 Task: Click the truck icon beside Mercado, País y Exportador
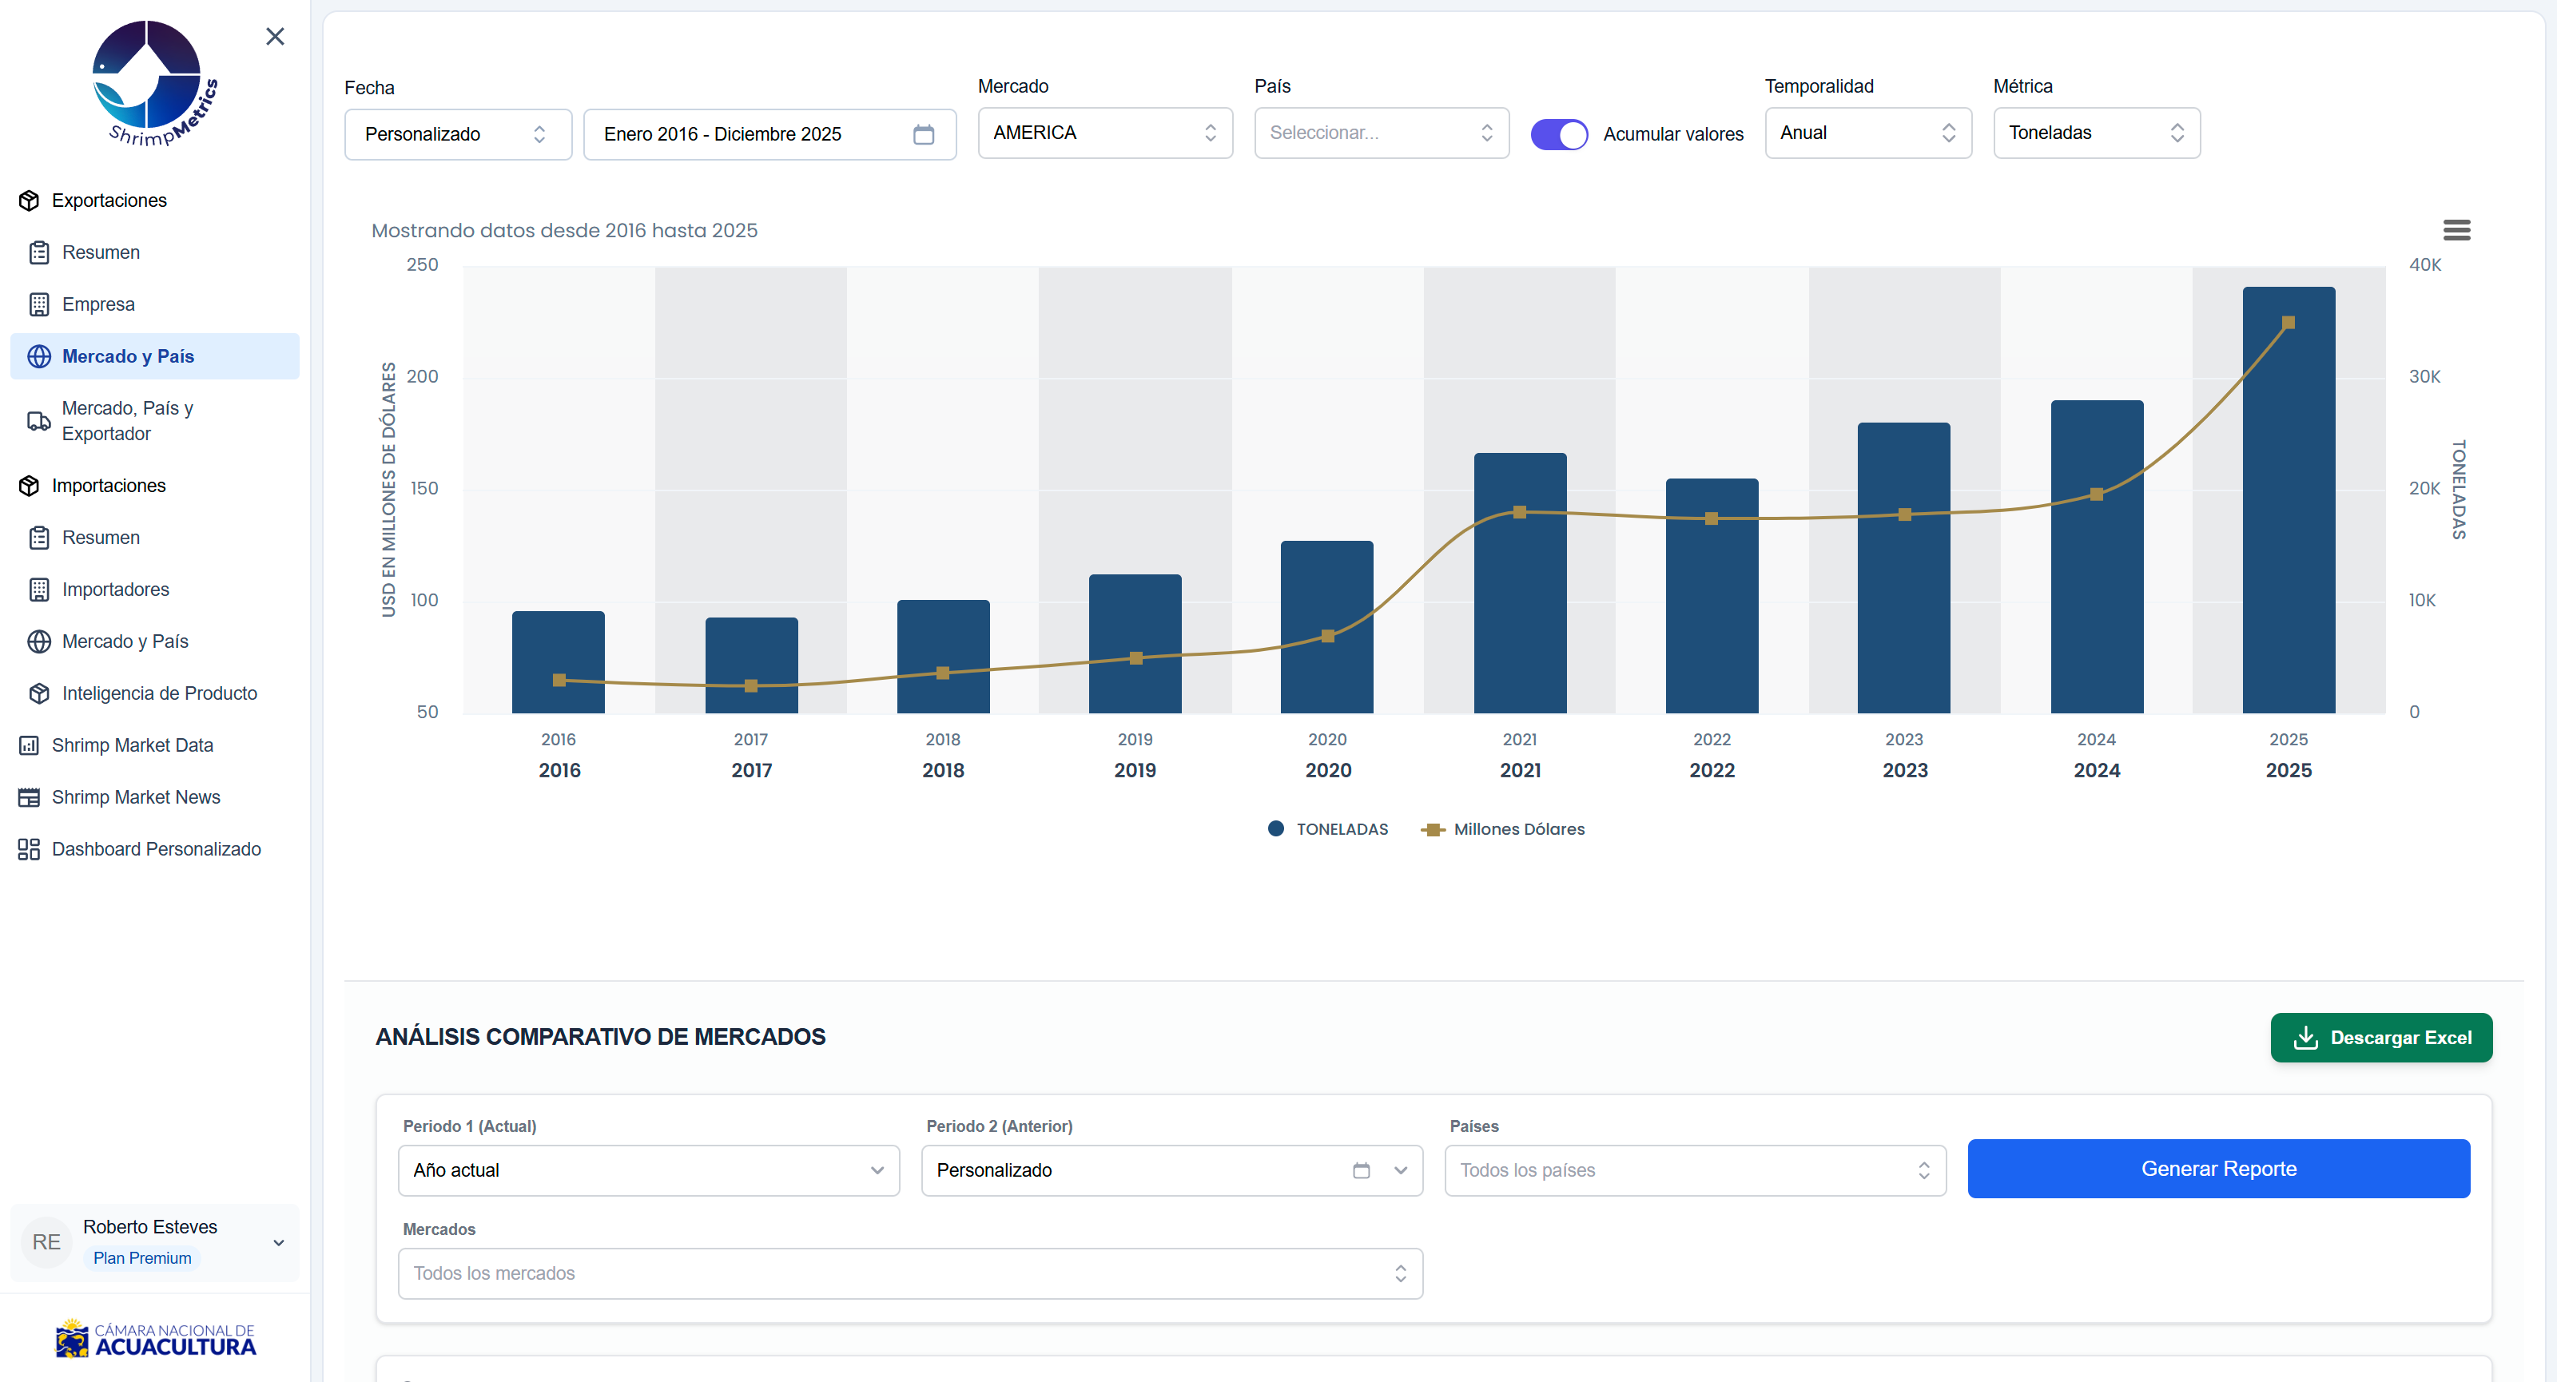tap(38, 421)
